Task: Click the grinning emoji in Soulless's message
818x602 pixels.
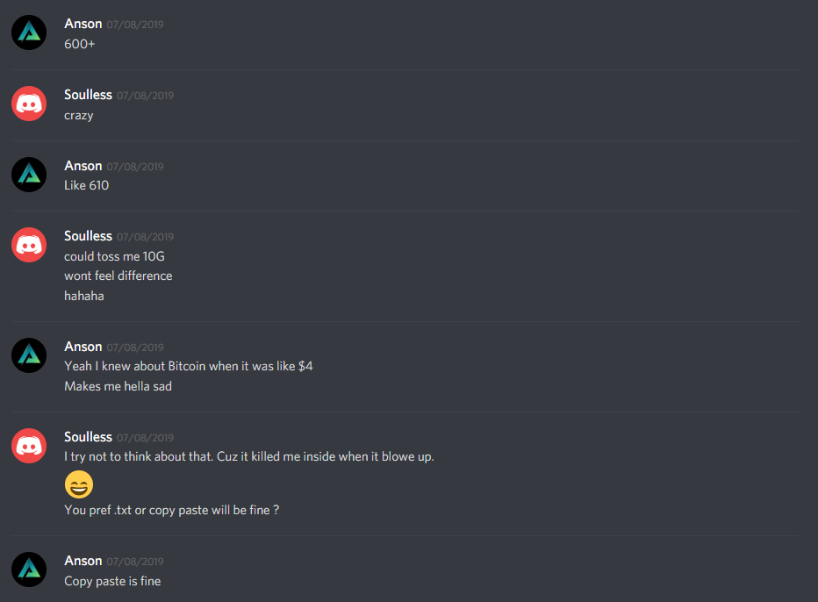Action: [x=79, y=484]
